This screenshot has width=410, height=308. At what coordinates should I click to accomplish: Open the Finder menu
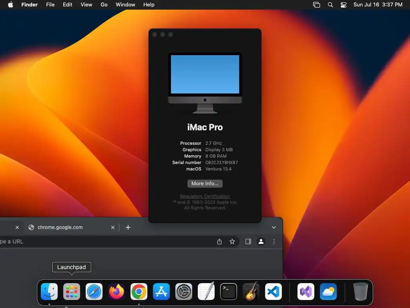coord(30,5)
